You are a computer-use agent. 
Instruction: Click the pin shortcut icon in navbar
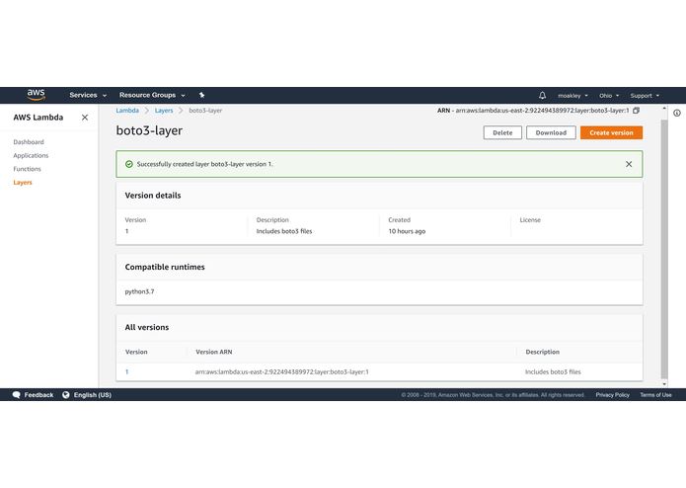coord(201,95)
